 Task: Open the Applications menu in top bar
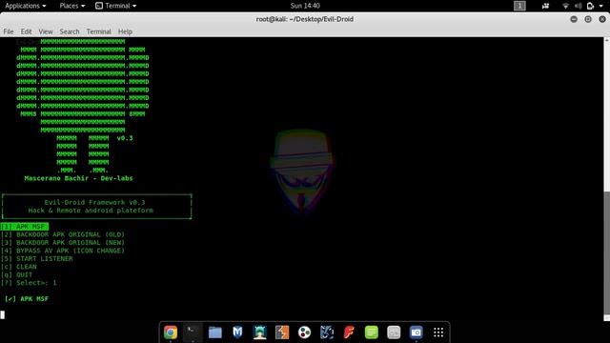pos(26,6)
